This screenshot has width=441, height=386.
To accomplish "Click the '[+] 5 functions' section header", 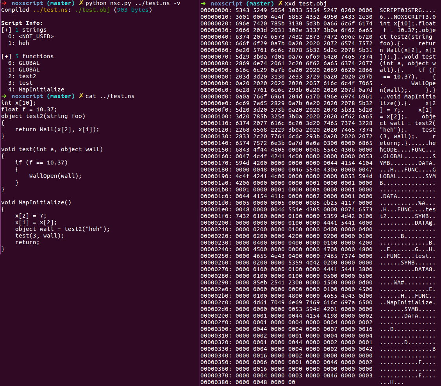I will [27, 56].
